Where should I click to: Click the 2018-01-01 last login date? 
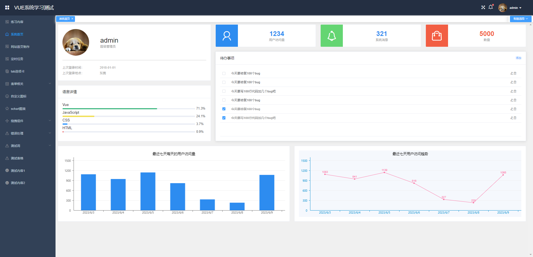click(108, 68)
